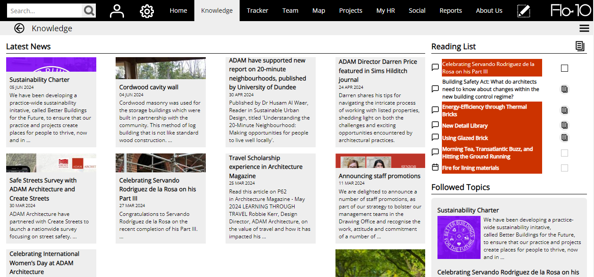Open Fire for lining materials reading item
Image resolution: width=594 pixels, height=277 pixels.
470,168
